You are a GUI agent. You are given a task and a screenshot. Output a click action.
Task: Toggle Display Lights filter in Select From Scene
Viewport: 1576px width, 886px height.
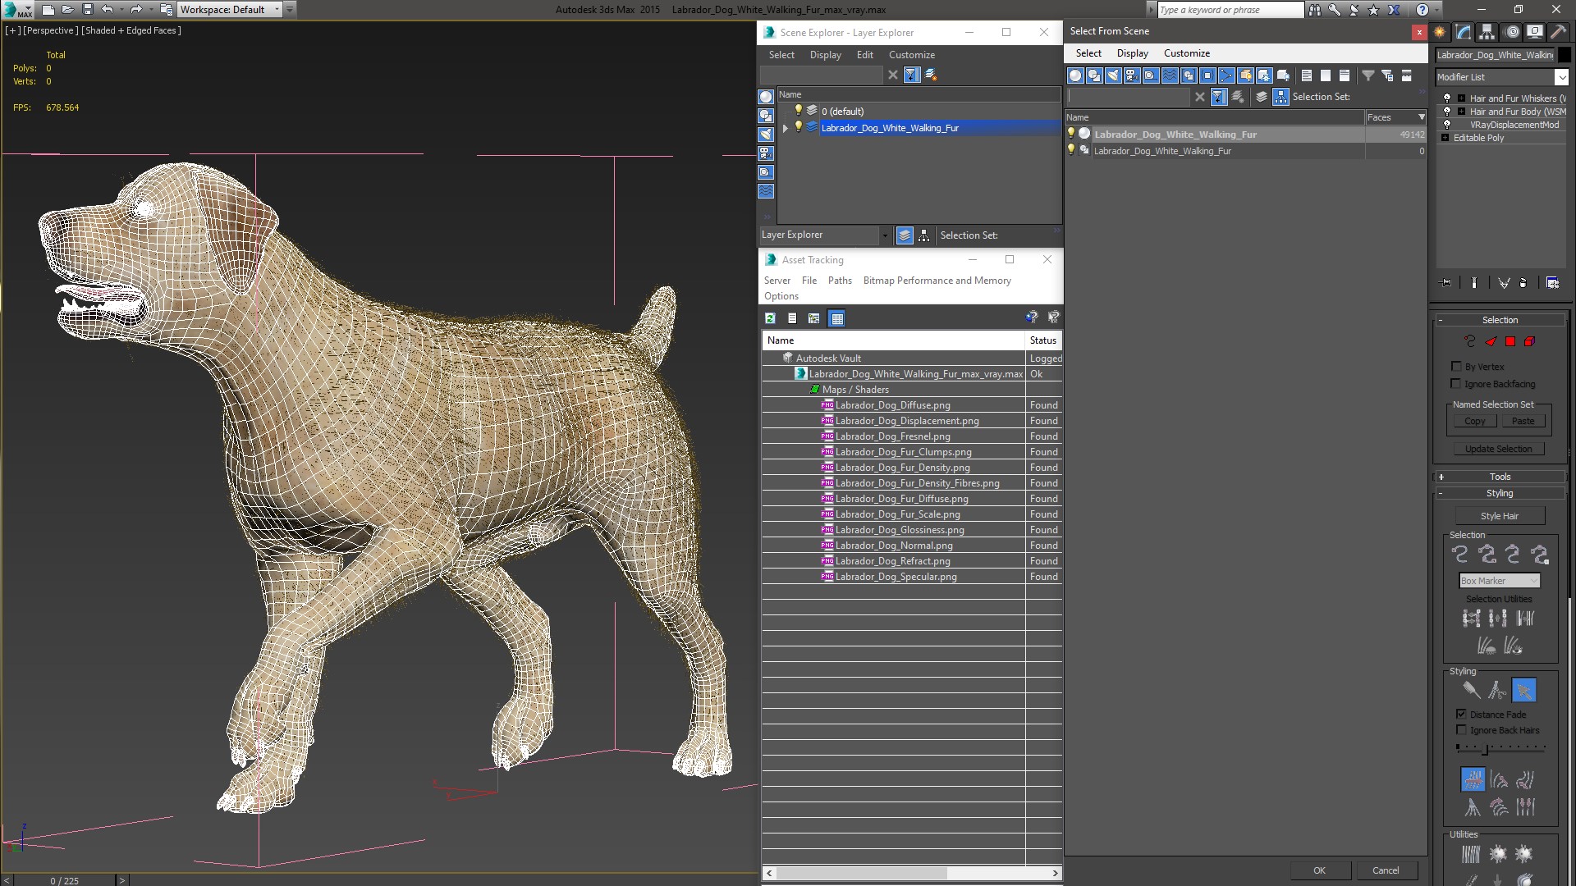pos(1113,75)
